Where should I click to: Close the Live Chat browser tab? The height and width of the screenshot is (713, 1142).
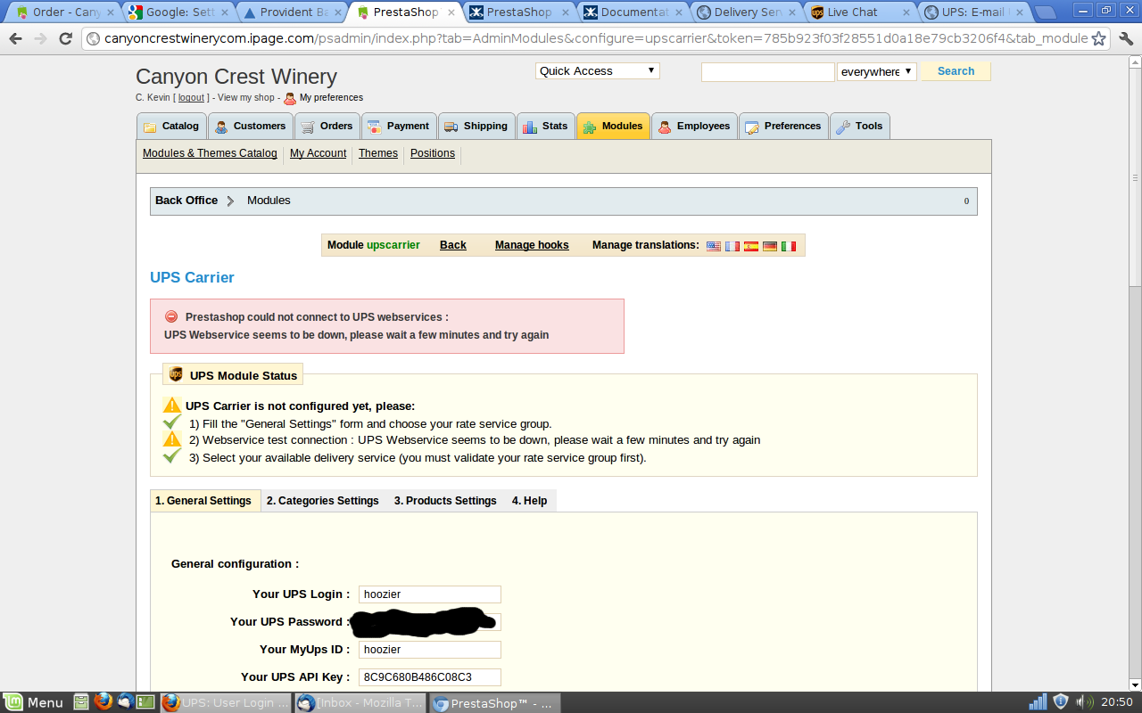(906, 12)
